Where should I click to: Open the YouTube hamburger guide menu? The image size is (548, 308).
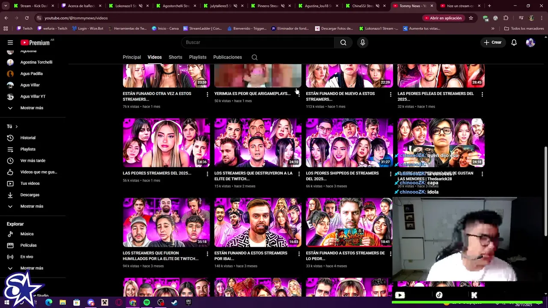(10, 42)
